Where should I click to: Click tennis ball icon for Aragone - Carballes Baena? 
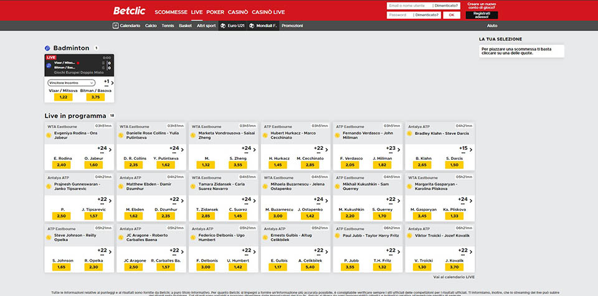[x=121, y=237]
